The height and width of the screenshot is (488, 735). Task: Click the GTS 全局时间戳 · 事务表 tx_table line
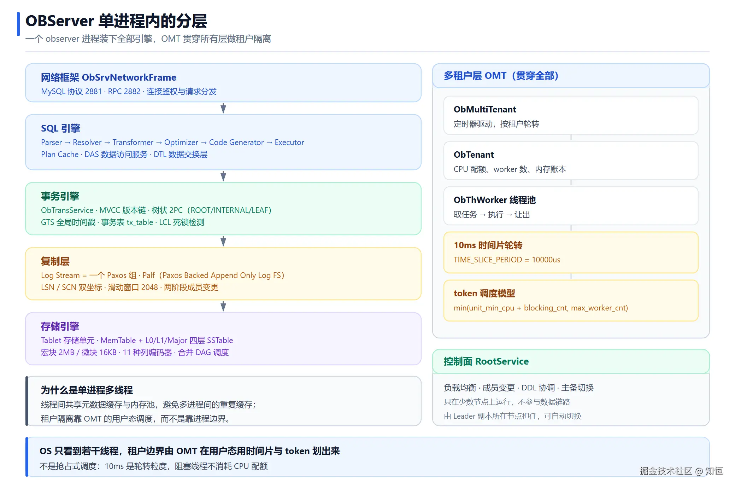pyautogui.click(x=123, y=222)
